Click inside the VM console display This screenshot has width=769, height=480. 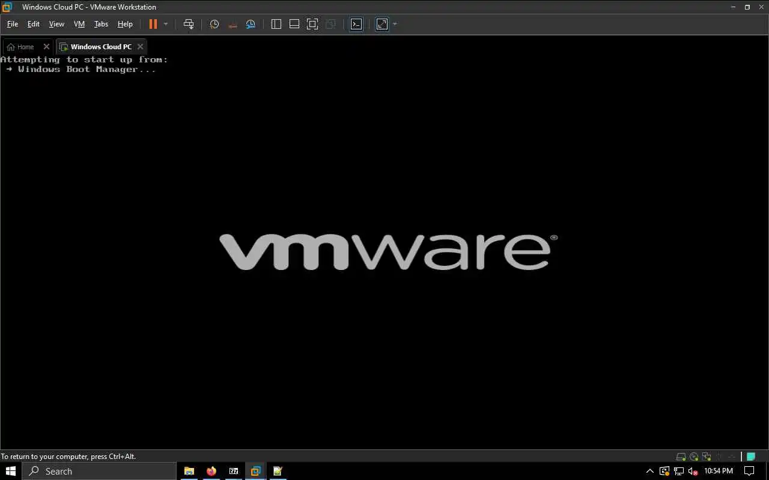coord(384,252)
